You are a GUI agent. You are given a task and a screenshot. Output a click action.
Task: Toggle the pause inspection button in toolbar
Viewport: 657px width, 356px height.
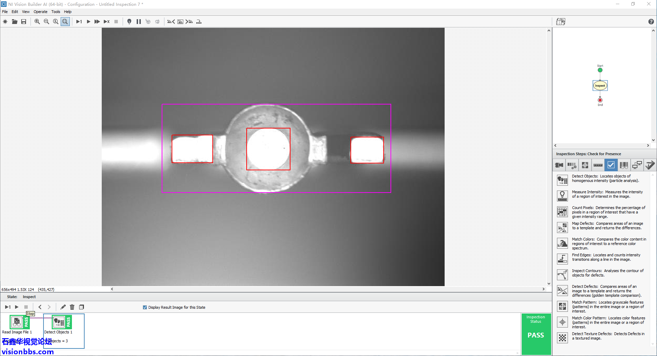[x=139, y=22]
